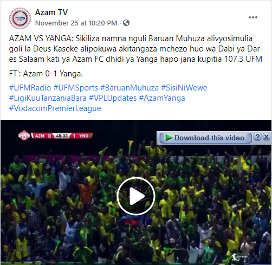Play the video with center play button
This screenshot has height=265, width=272.
click(136, 196)
